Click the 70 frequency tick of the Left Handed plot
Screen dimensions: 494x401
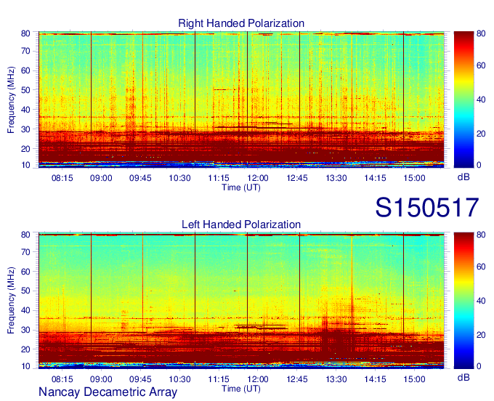[25, 252]
